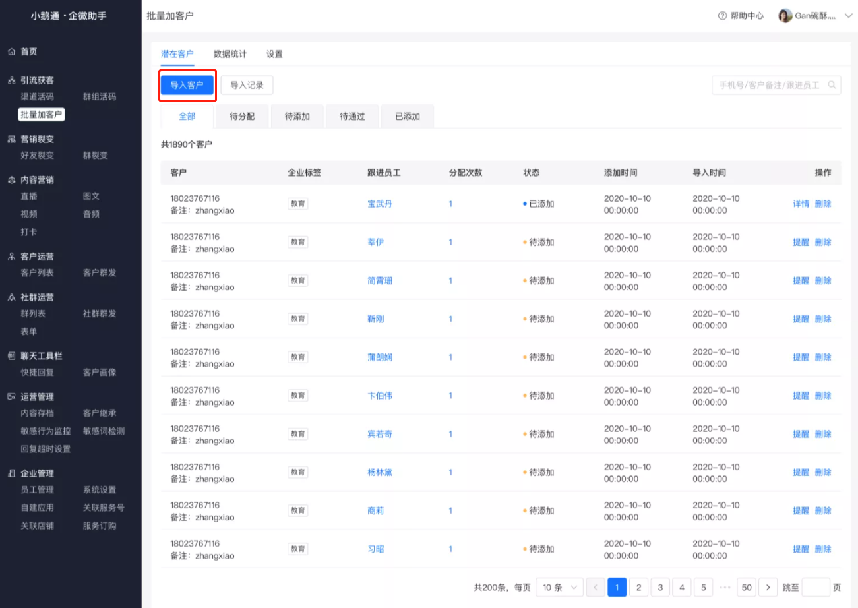The width and height of the screenshot is (858, 608).
Task: Select the 待分配 filter tab
Action: (x=242, y=117)
